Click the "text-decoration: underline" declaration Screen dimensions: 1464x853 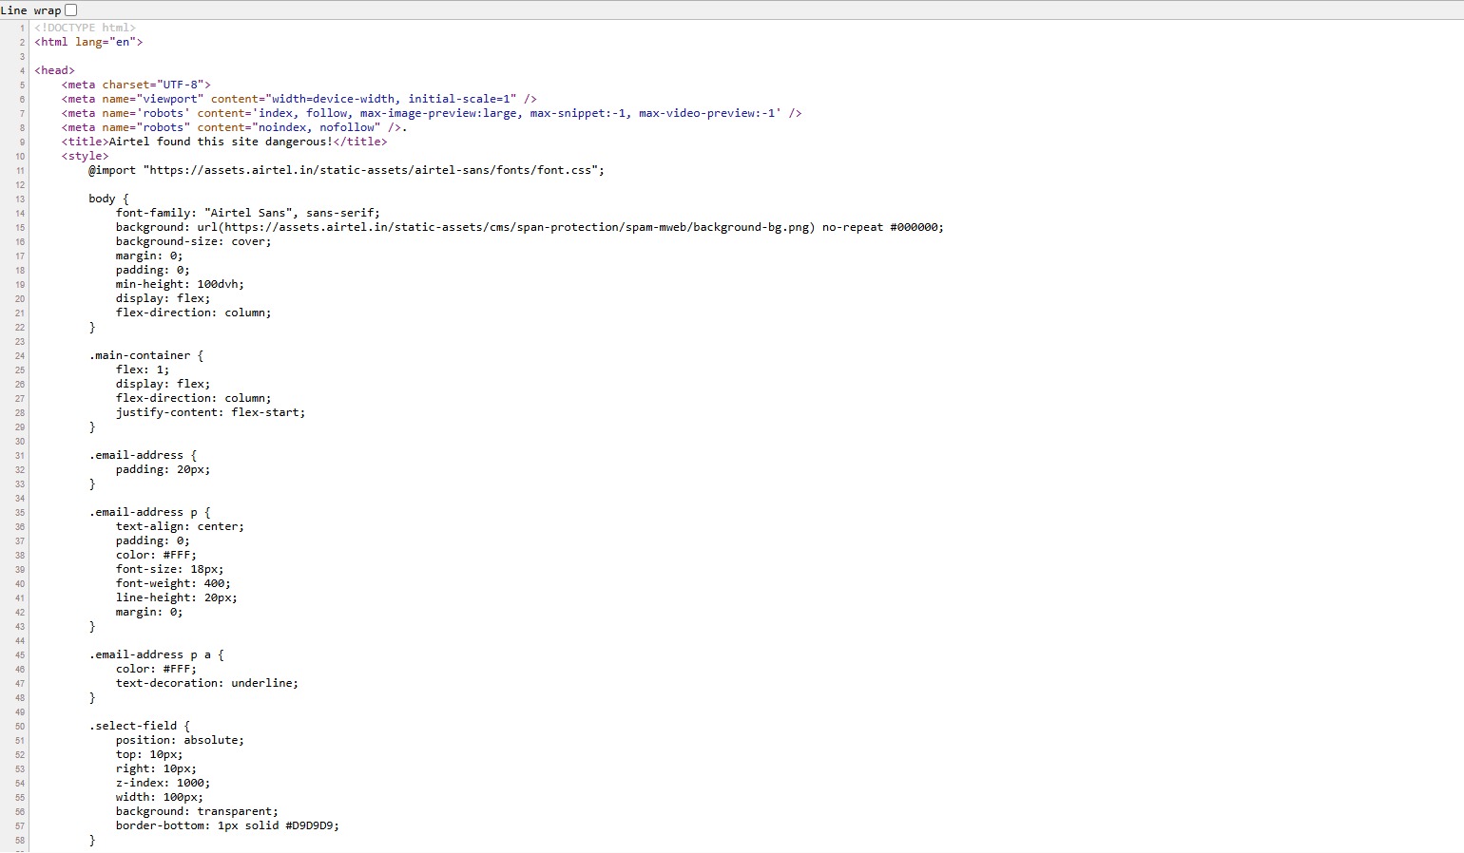(206, 683)
